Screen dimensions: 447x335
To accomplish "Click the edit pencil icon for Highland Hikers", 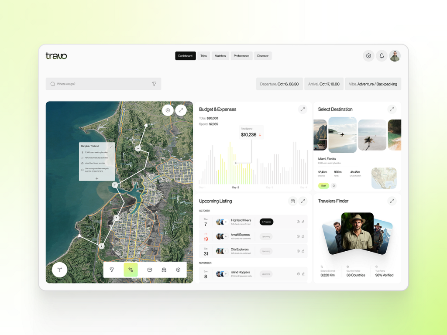I will 304,222.
